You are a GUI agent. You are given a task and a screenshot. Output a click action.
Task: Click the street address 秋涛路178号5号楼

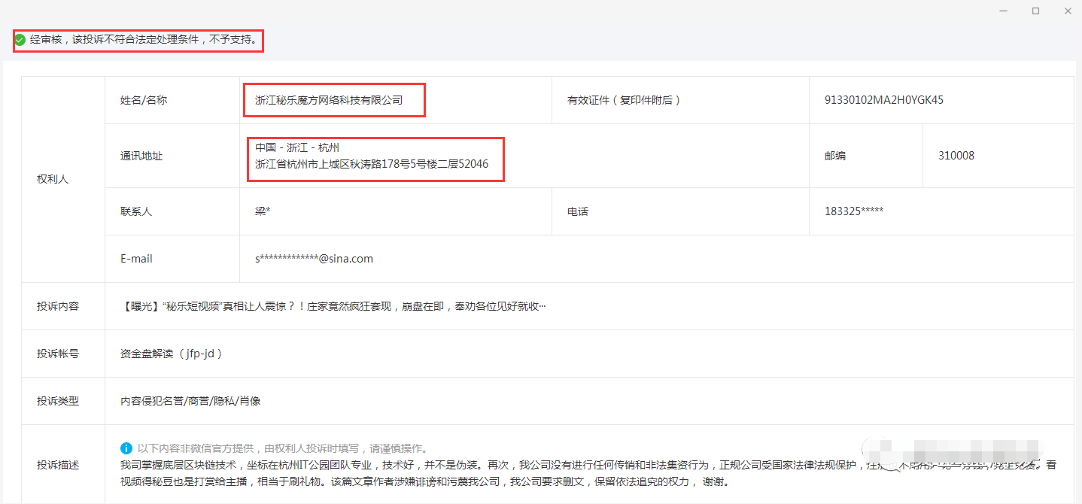click(x=372, y=164)
